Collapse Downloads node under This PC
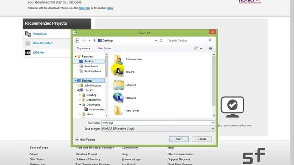The width and height of the screenshot is (294, 165). click(80, 105)
